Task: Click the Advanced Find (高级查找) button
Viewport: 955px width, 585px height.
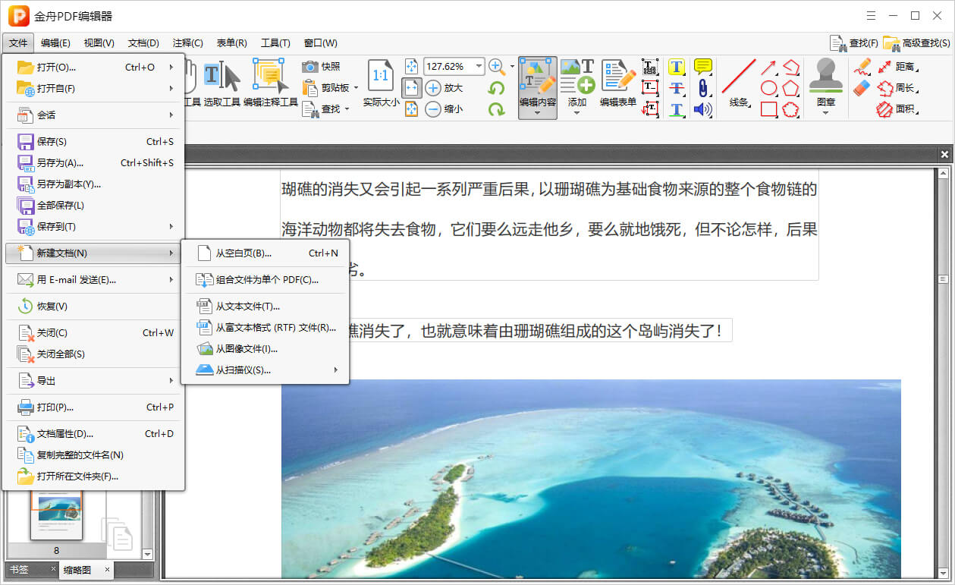Action: pyautogui.click(x=916, y=43)
